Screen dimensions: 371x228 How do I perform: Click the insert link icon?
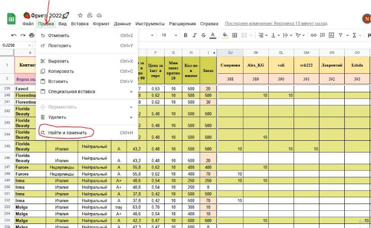pos(313,35)
